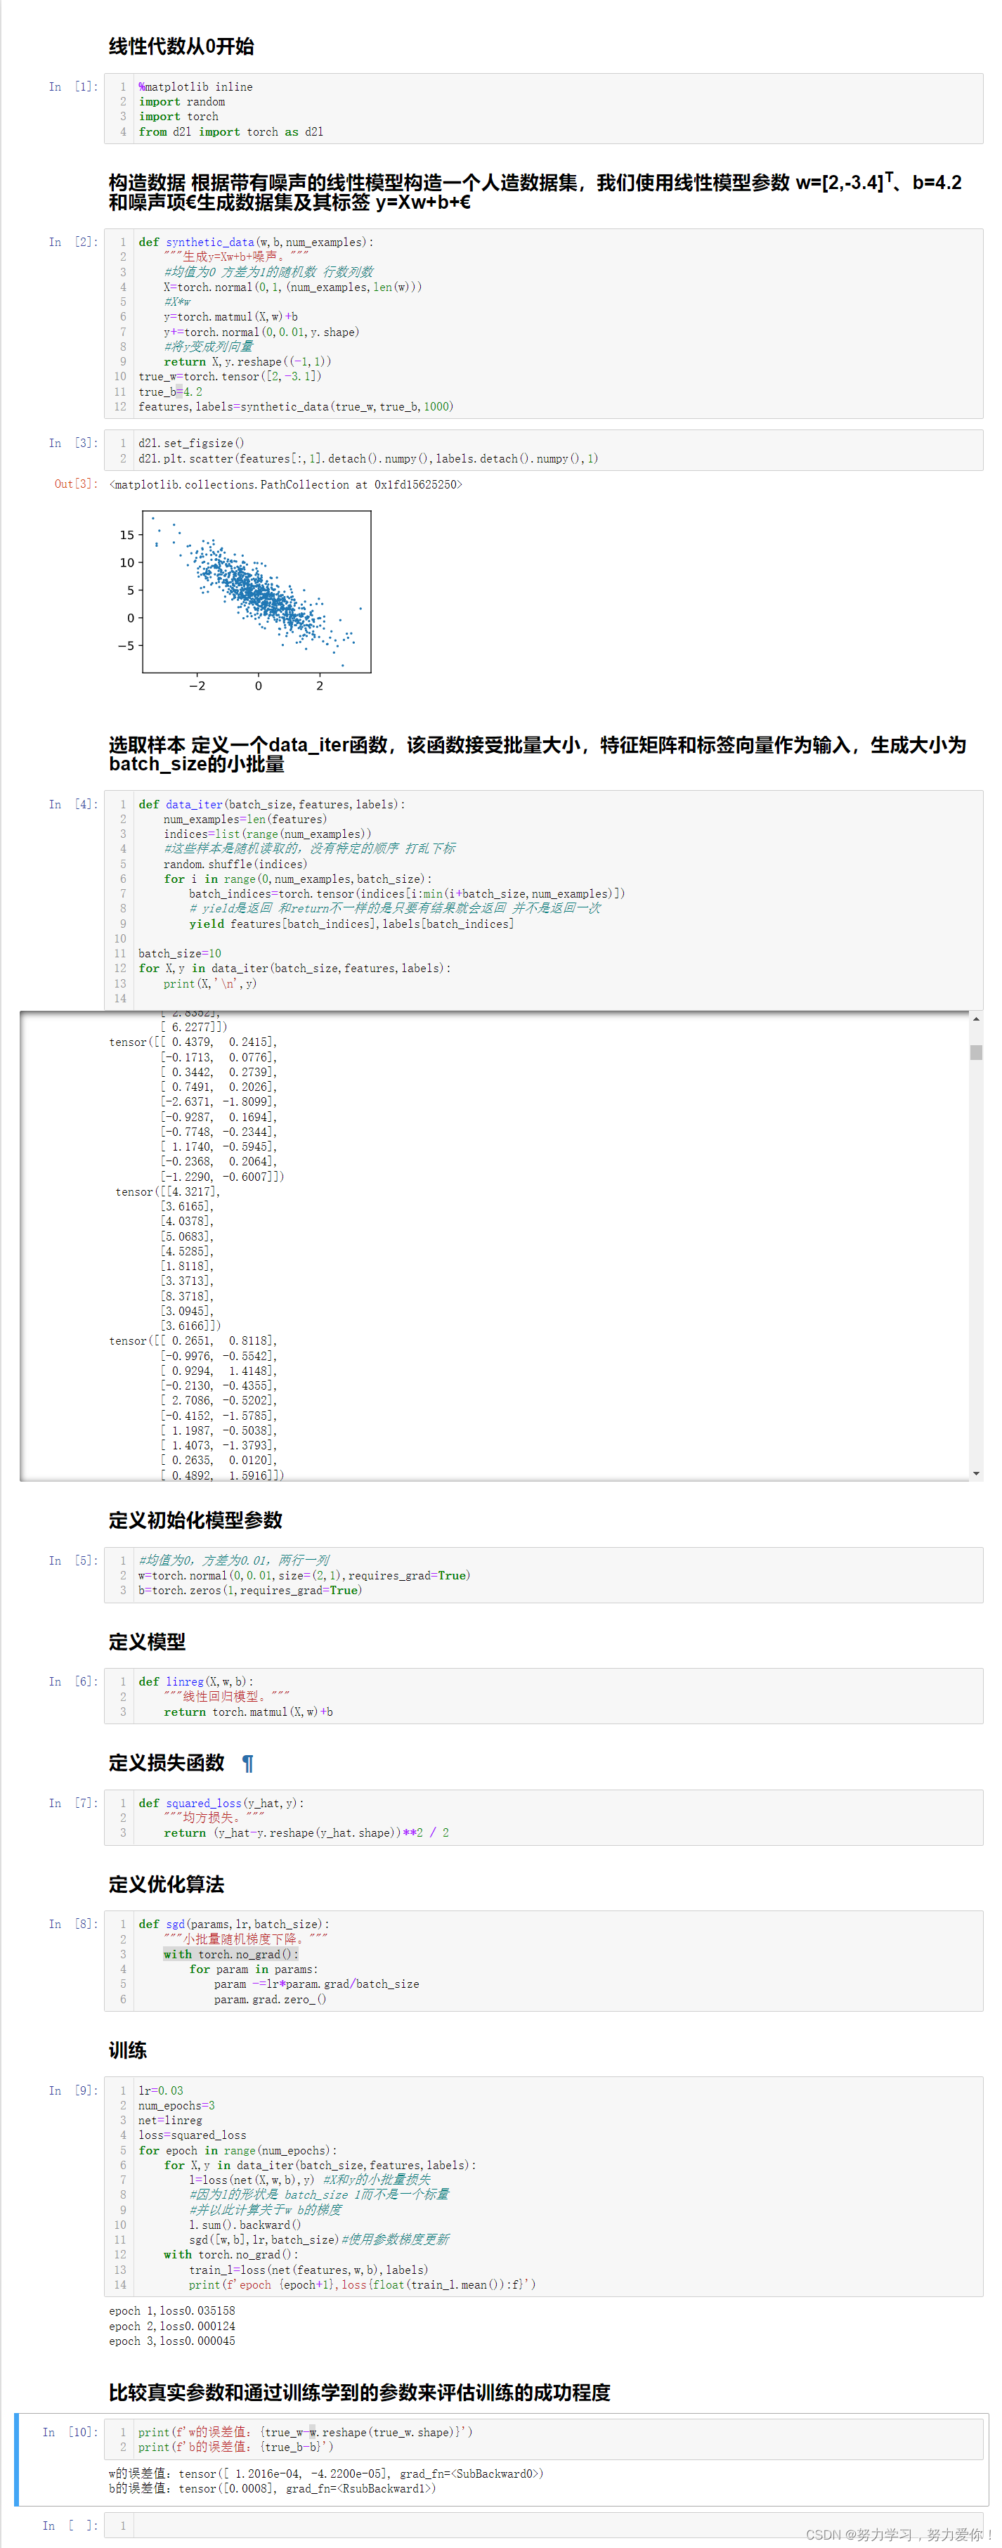Viewport: 1002px width, 2548px height.
Task: Click the 'batch_size=10' code line
Action: pos(180,954)
